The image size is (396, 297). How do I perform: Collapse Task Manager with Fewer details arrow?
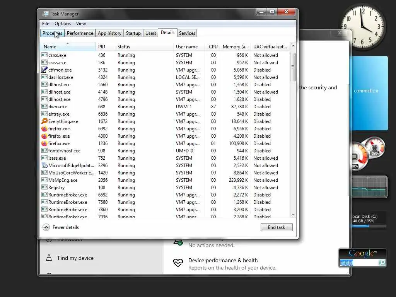pos(46,227)
